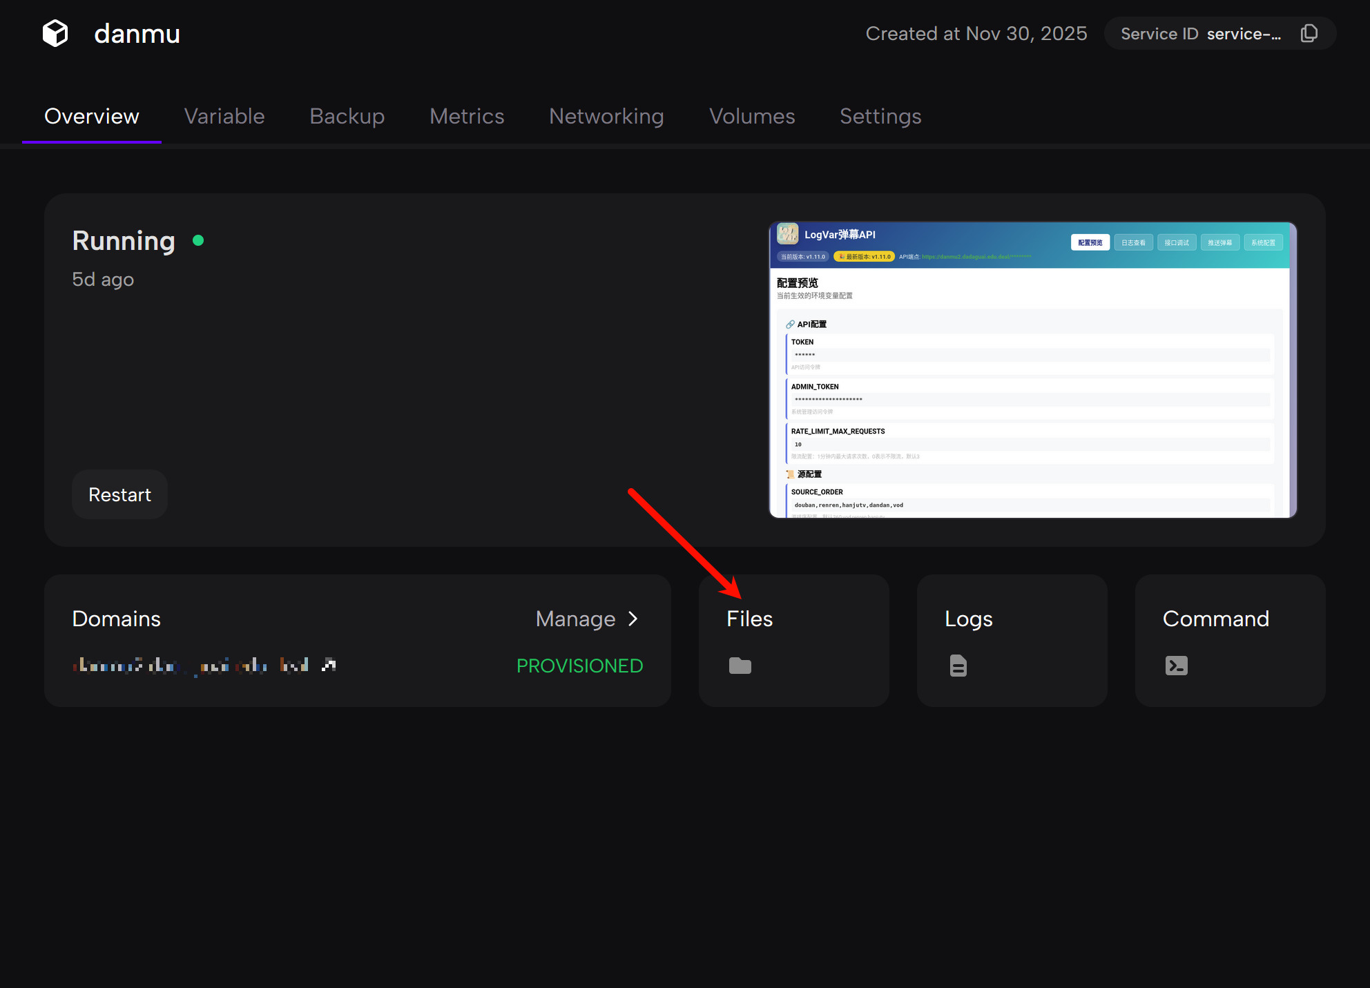The height and width of the screenshot is (988, 1370).
Task: Click the external link icon beside domain
Action: point(329,665)
